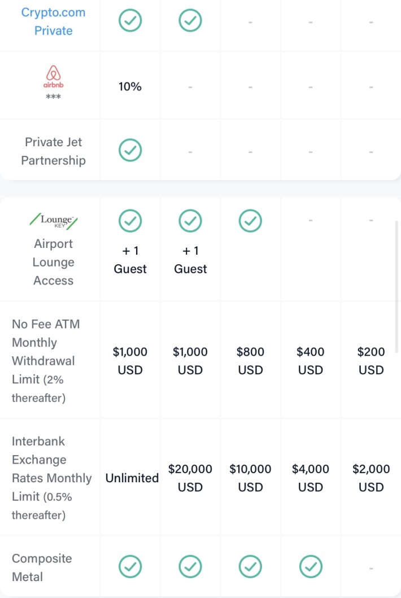Select the $200 USD ATM withdrawal cell

click(371, 361)
